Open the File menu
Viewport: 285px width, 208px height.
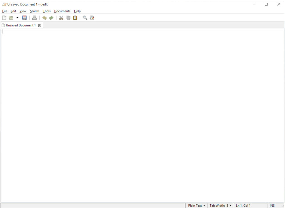tap(4, 11)
